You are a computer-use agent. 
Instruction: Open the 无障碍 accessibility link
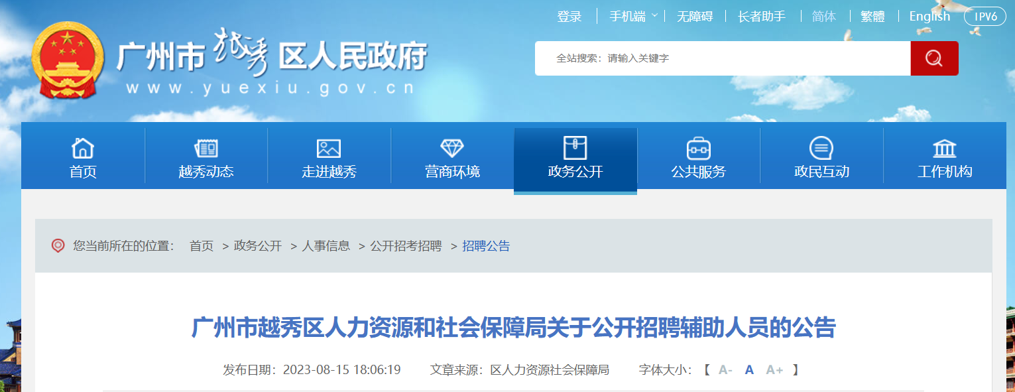695,17
